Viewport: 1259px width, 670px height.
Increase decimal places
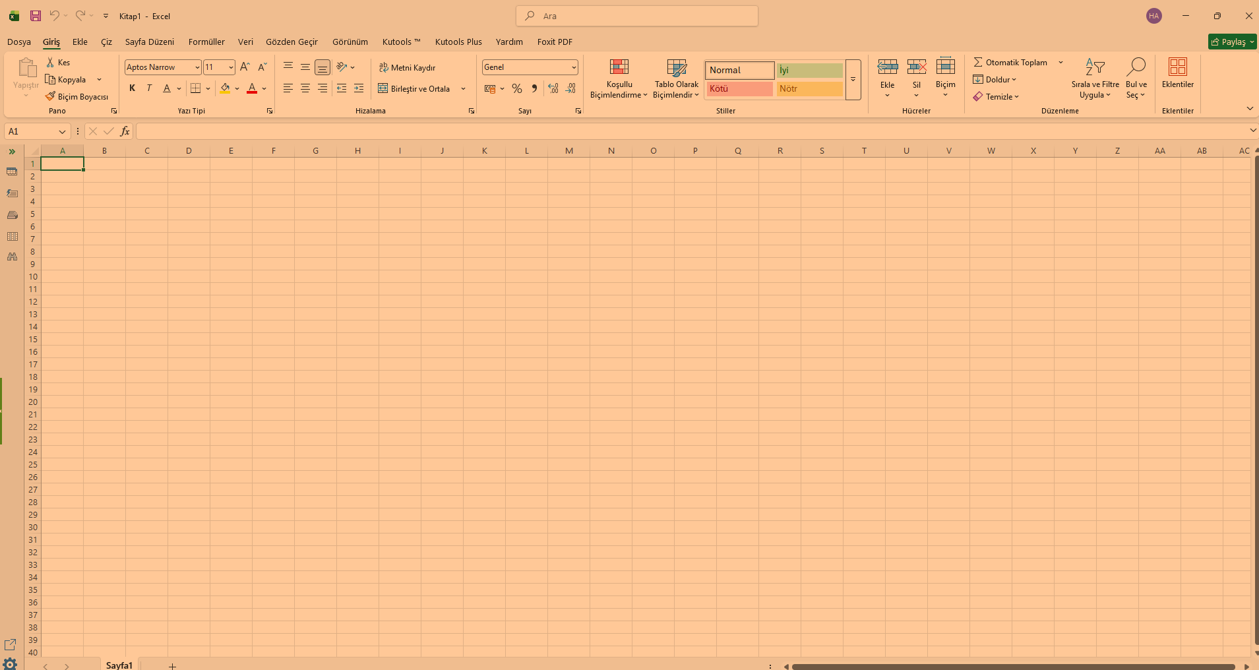(x=553, y=88)
